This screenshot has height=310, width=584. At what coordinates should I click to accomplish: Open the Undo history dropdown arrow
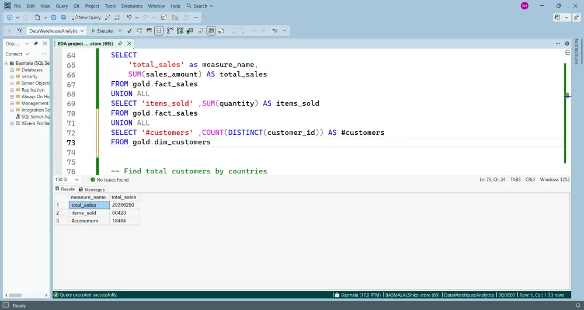point(137,18)
